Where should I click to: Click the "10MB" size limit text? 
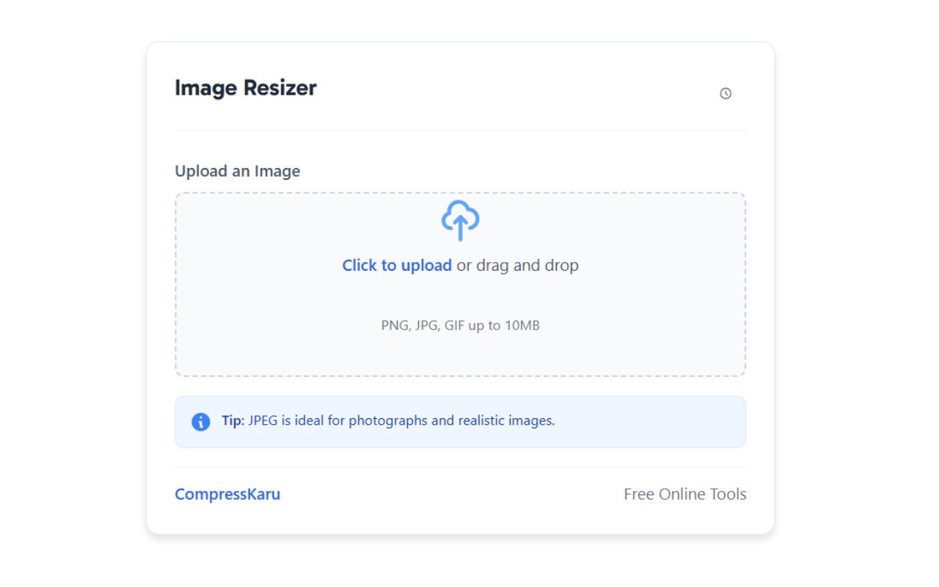(x=522, y=326)
